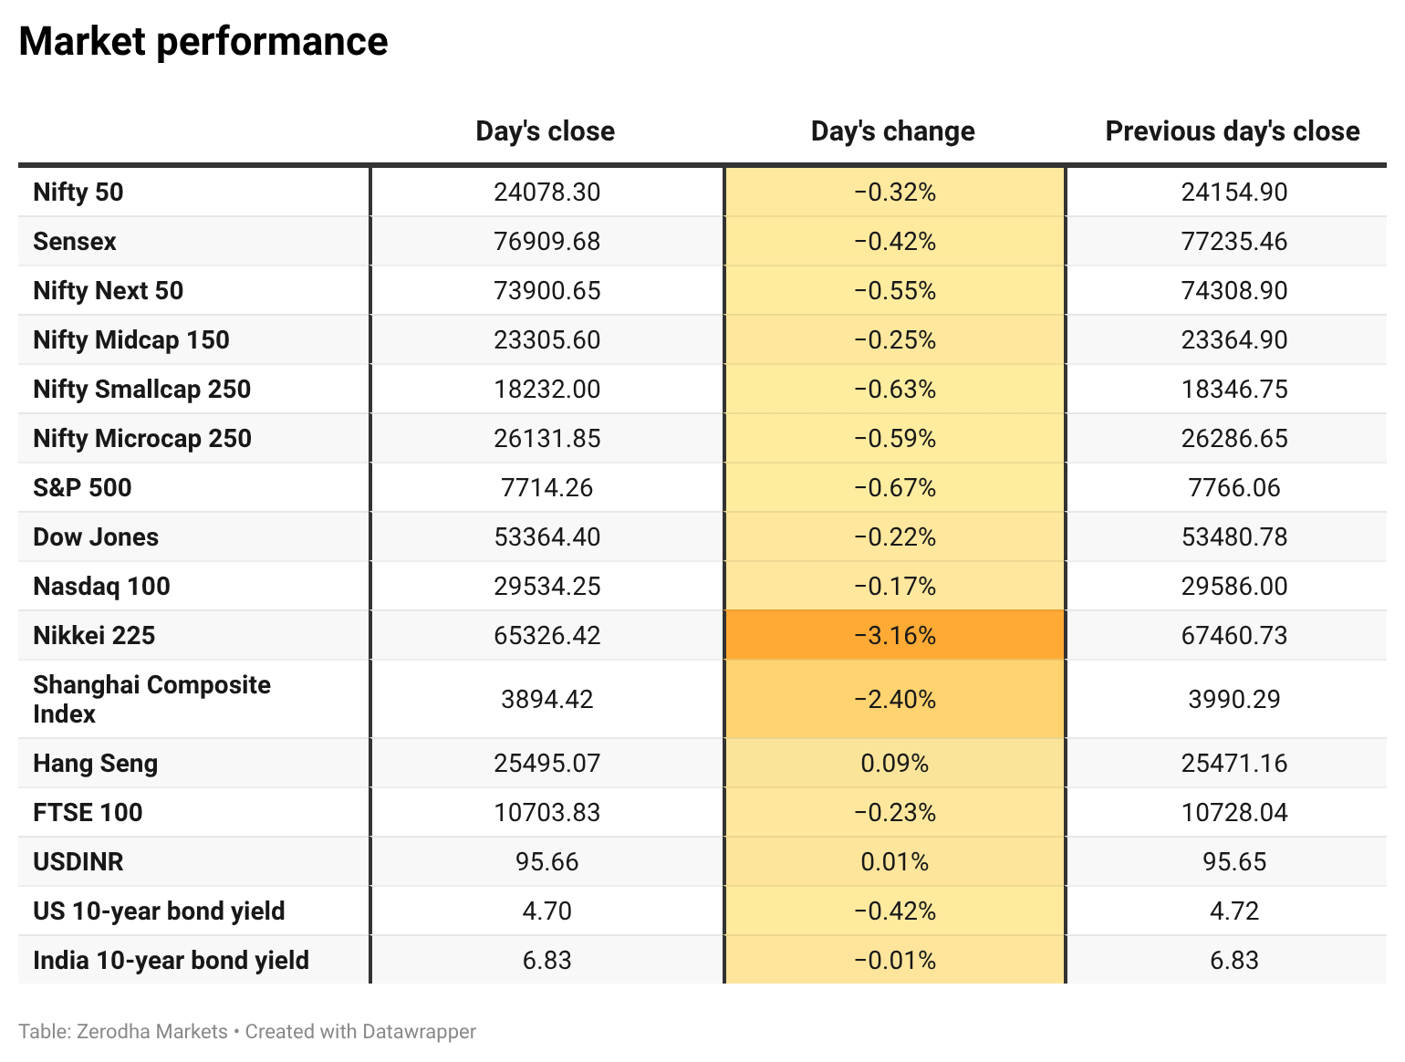
Task: Click the Zerodha Markets table source
Action: click(152, 1032)
